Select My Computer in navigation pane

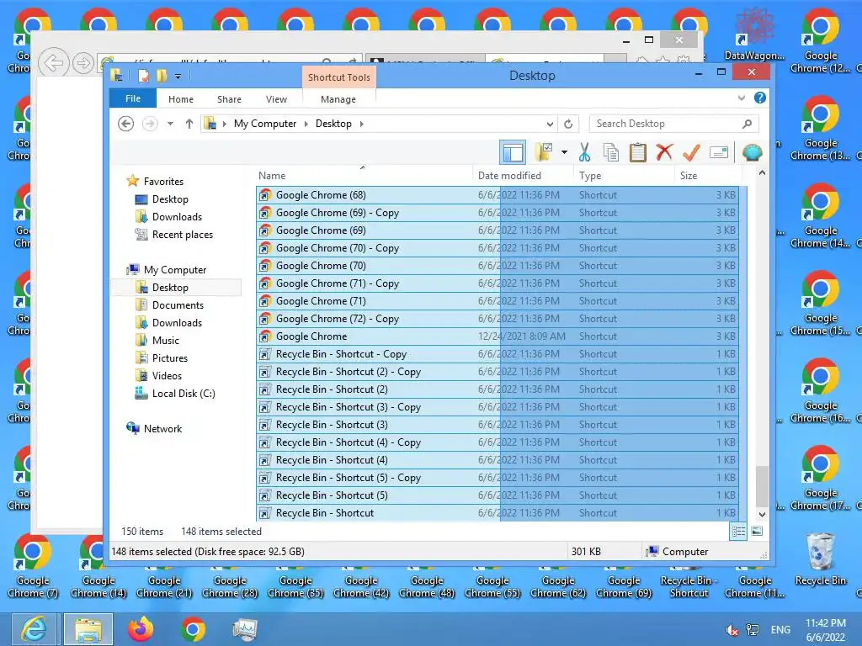tap(175, 270)
